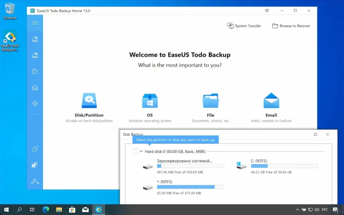Open Task View on the taskbar
The width and height of the screenshot is (344, 215).
click(x=32, y=210)
